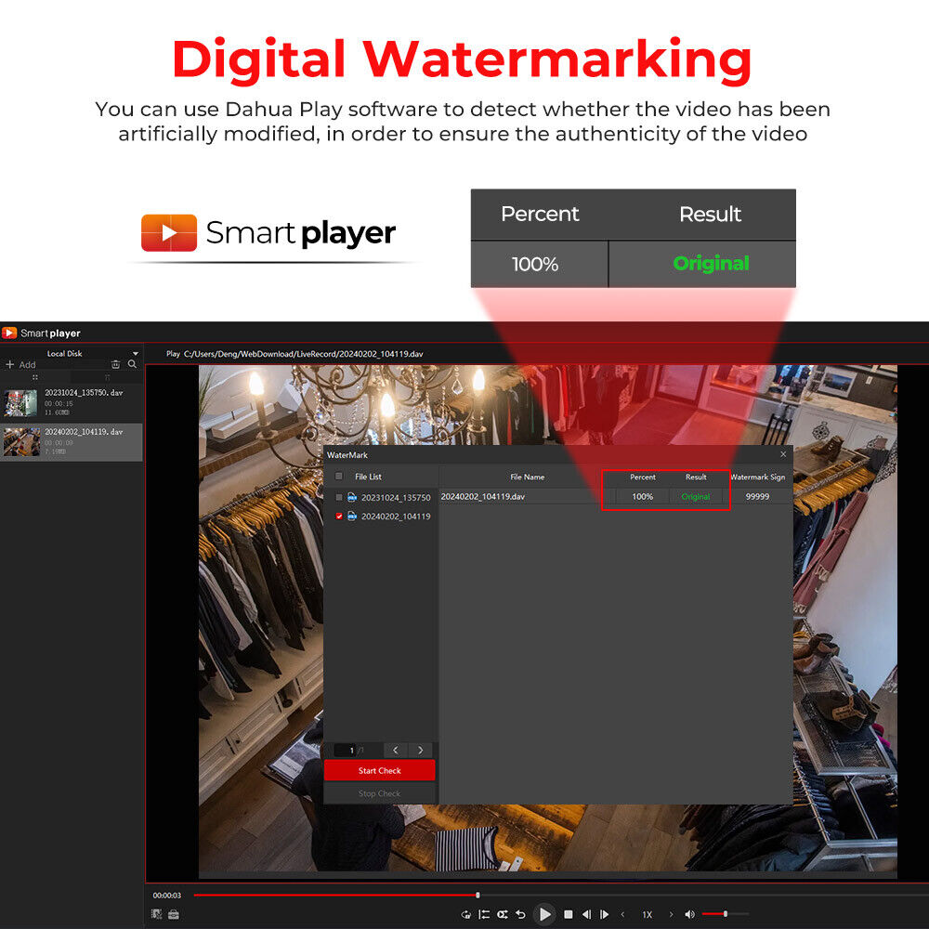
Task: Click the 99999 watermark sign cell
Action: (x=757, y=496)
